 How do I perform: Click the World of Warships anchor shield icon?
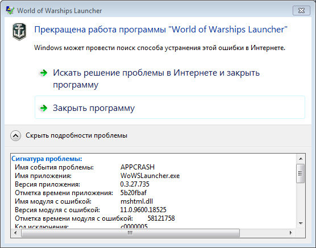tap(19, 32)
